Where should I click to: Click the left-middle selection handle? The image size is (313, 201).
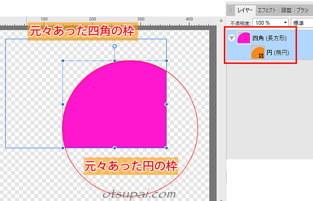63,104
